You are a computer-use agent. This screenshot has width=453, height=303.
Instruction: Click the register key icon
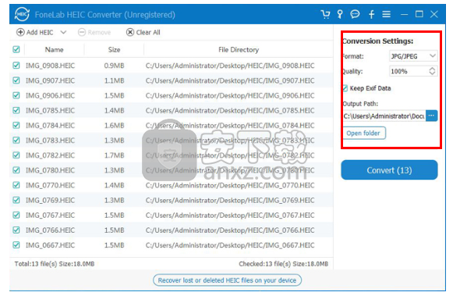click(340, 14)
